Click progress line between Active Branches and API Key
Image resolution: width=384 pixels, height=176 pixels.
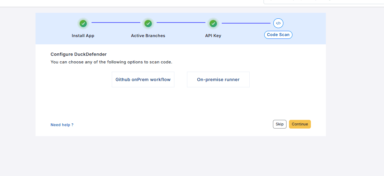(x=181, y=23)
